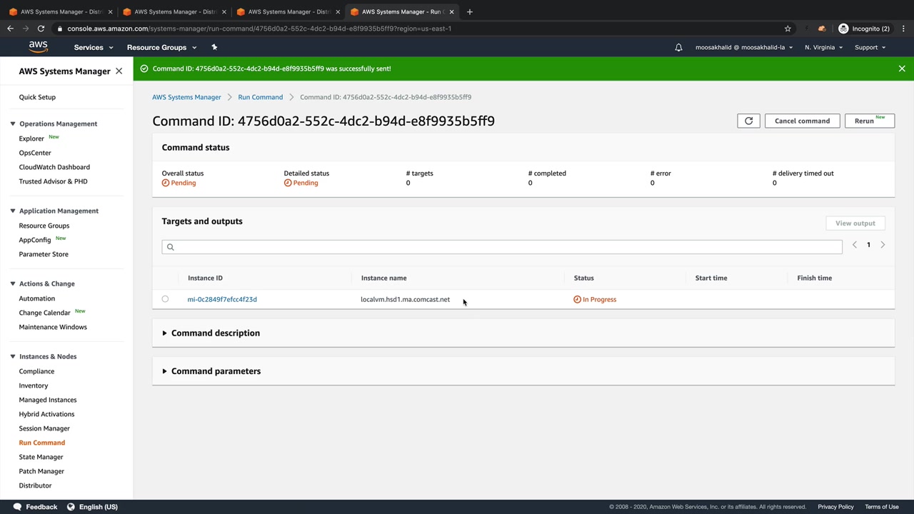Open CloudWatch Dashboard in the sidebar
Viewport: 914px width, 514px height.
click(54, 167)
